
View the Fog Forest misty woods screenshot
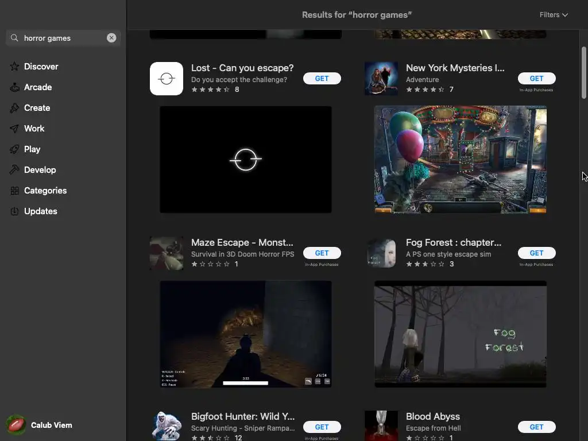(461, 334)
